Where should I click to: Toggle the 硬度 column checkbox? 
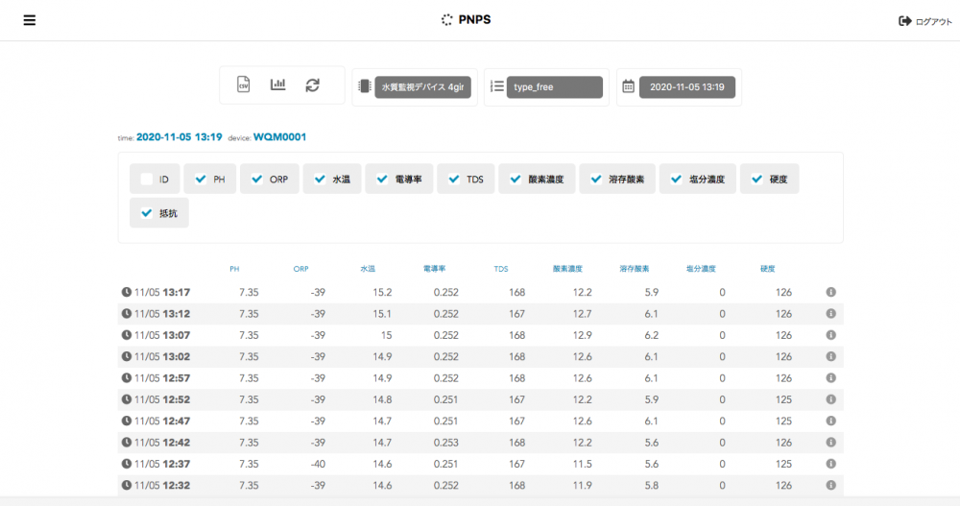coord(756,179)
